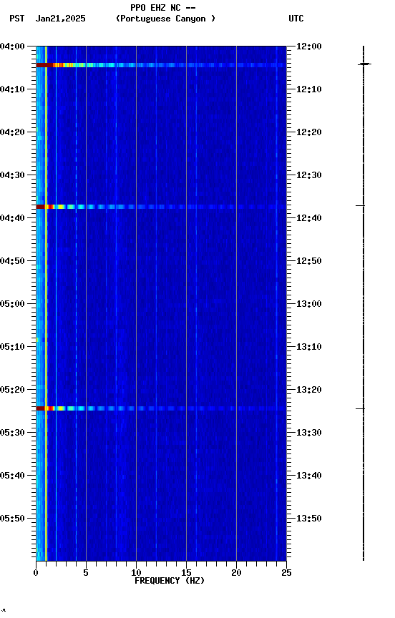395x618 pixels.
Task: Click the '12:40' UTC time label
Action: [x=309, y=218]
